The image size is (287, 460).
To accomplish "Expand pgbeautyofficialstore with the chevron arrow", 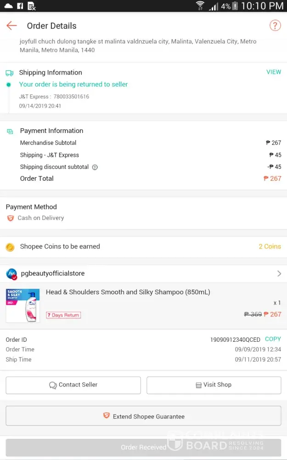I will click(279, 274).
